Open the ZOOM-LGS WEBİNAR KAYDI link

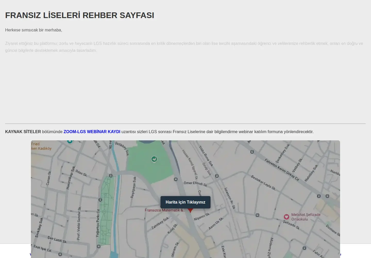click(92, 132)
